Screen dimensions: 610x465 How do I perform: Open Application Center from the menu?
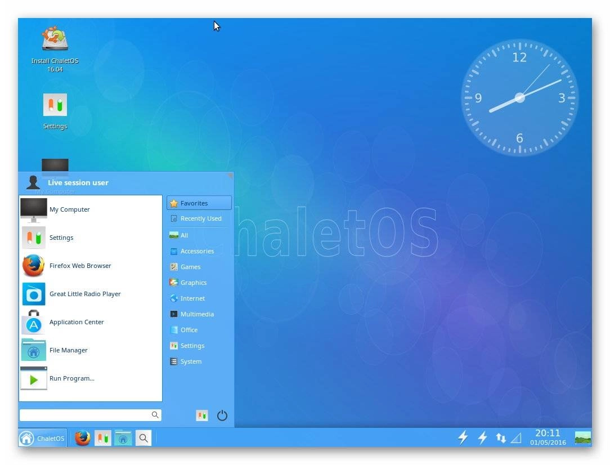click(90, 322)
